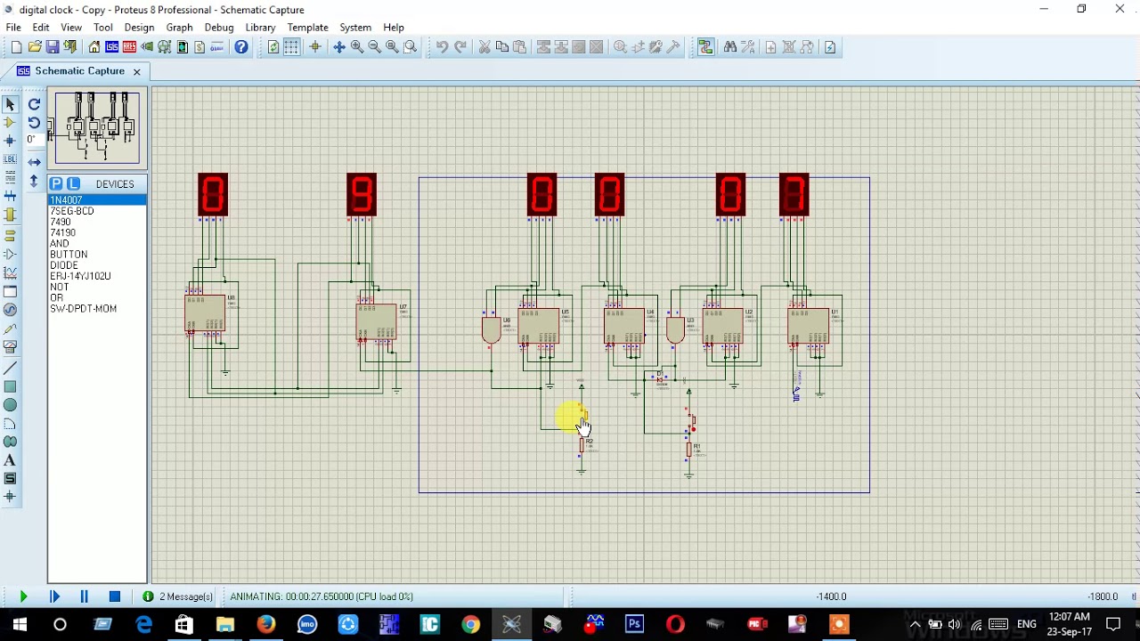The width and height of the screenshot is (1140, 641).
Task: Select the 2D Graphics Text A tool
Action: pos(11,460)
